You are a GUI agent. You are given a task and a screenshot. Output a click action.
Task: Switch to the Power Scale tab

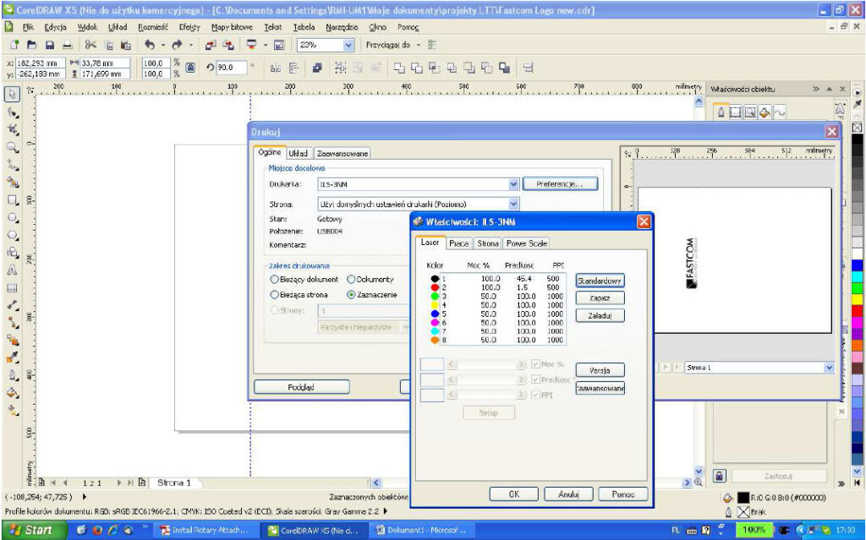(x=526, y=243)
